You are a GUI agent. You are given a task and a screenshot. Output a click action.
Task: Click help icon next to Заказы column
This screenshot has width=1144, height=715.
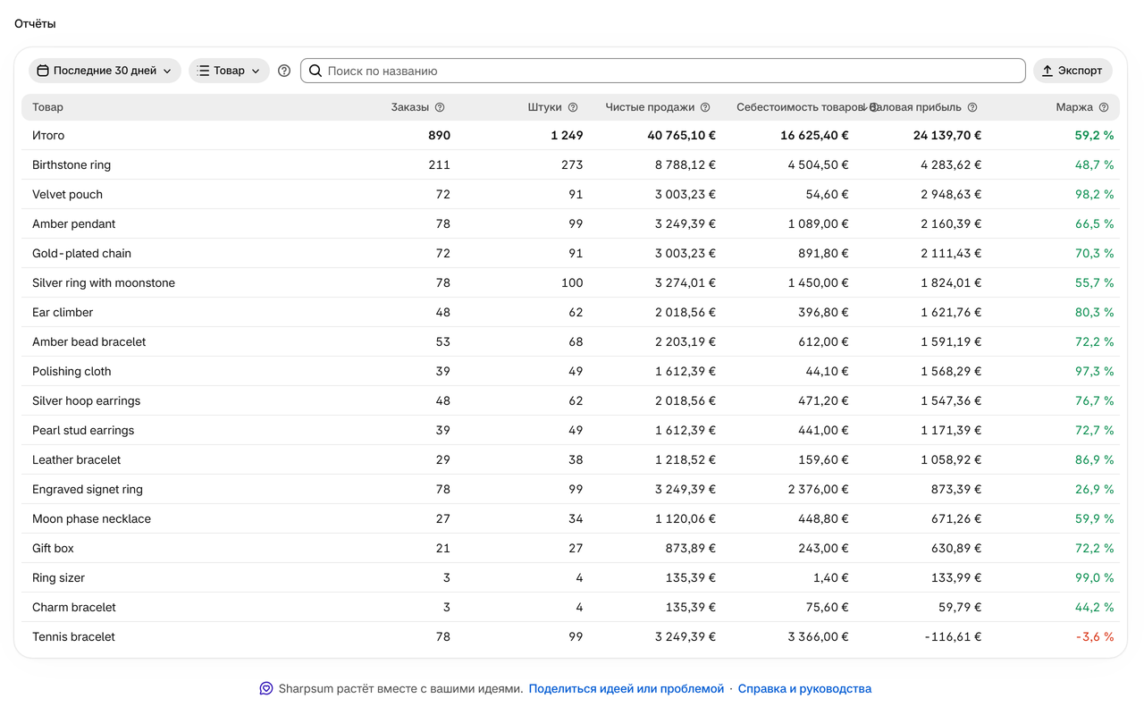(x=440, y=107)
